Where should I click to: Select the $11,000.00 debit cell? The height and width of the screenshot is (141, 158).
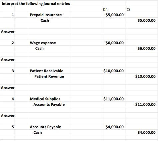(x=113, y=99)
